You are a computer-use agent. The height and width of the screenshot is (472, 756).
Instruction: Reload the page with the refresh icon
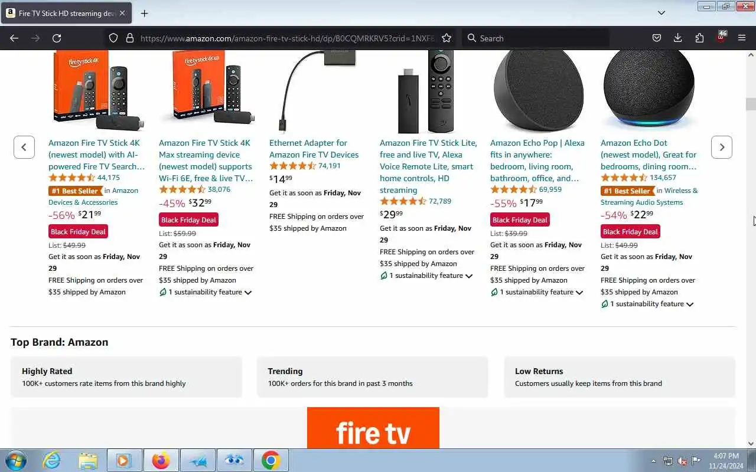coord(57,38)
